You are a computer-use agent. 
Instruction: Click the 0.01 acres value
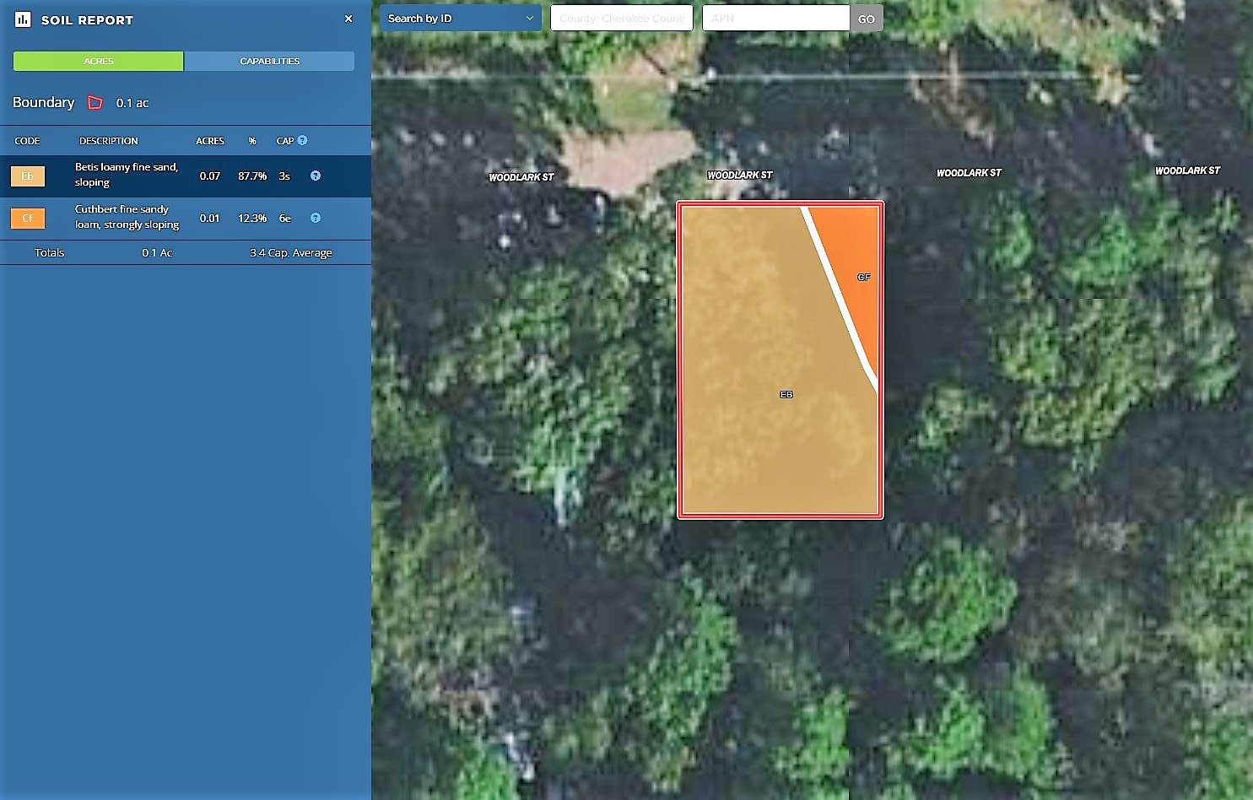(210, 218)
